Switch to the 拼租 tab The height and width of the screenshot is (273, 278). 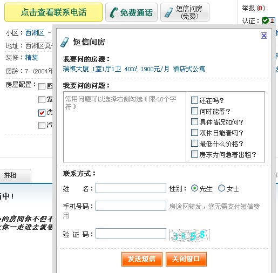[x=15, y=175]
